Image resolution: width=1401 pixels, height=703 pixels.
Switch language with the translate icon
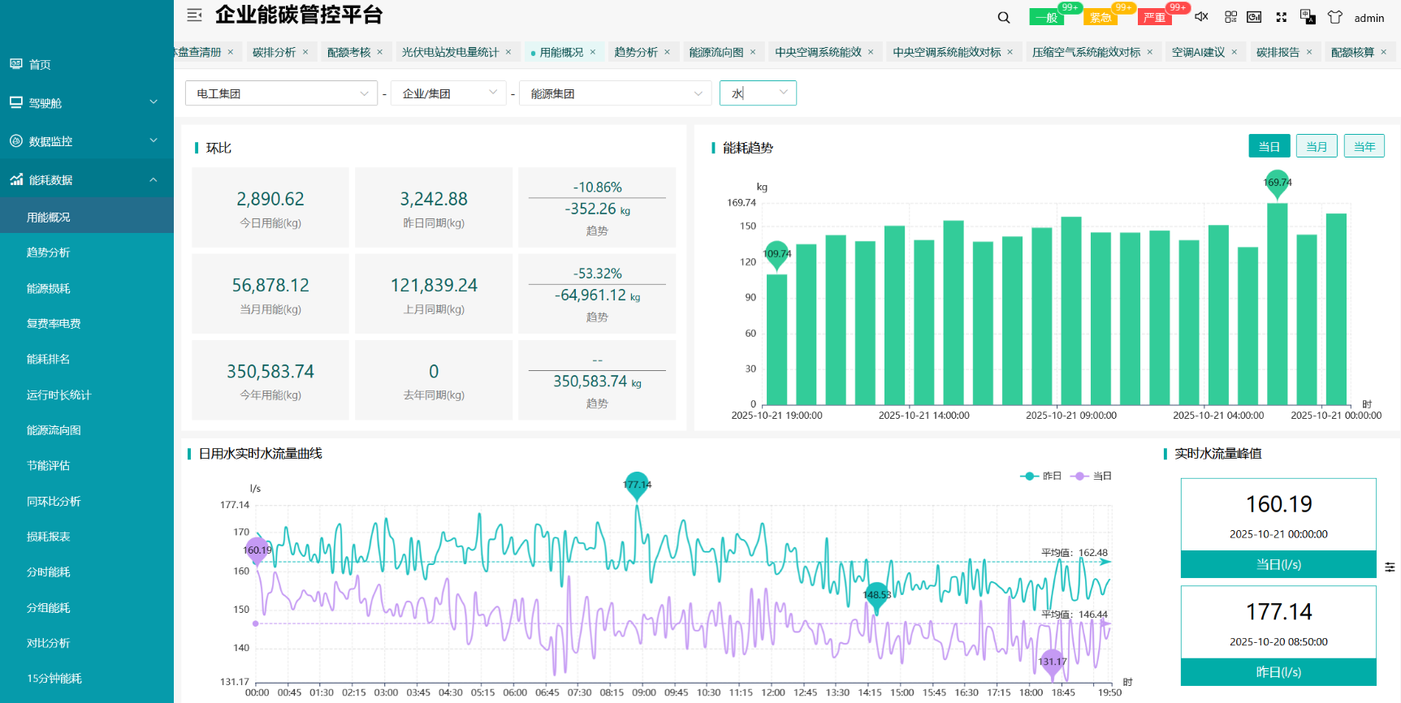tap(1308, 17)
